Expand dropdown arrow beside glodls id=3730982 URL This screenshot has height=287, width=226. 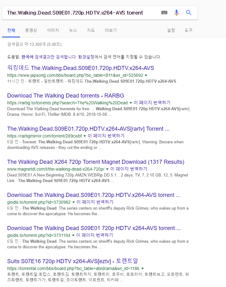[74, 202]
